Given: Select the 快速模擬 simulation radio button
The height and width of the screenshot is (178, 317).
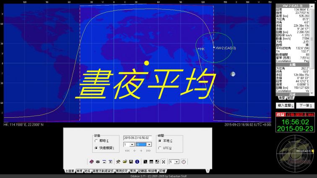Looking at the screenshot, I should 96,148.
